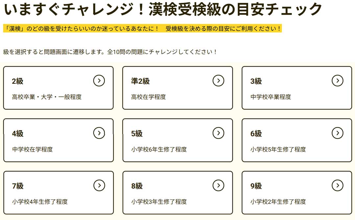Click the arrow icon on the 2級 card

(99, 80)
